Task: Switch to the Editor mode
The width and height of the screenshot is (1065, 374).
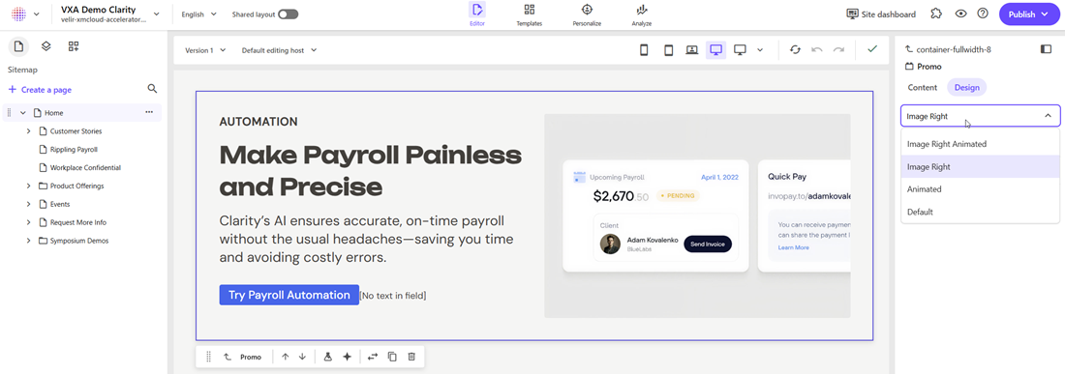Action: point(476,14)
